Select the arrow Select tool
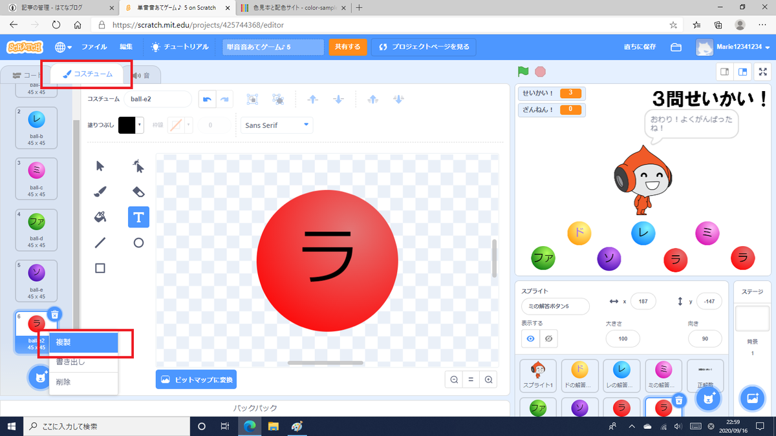 pyautogui.click(x=100, y=166)
